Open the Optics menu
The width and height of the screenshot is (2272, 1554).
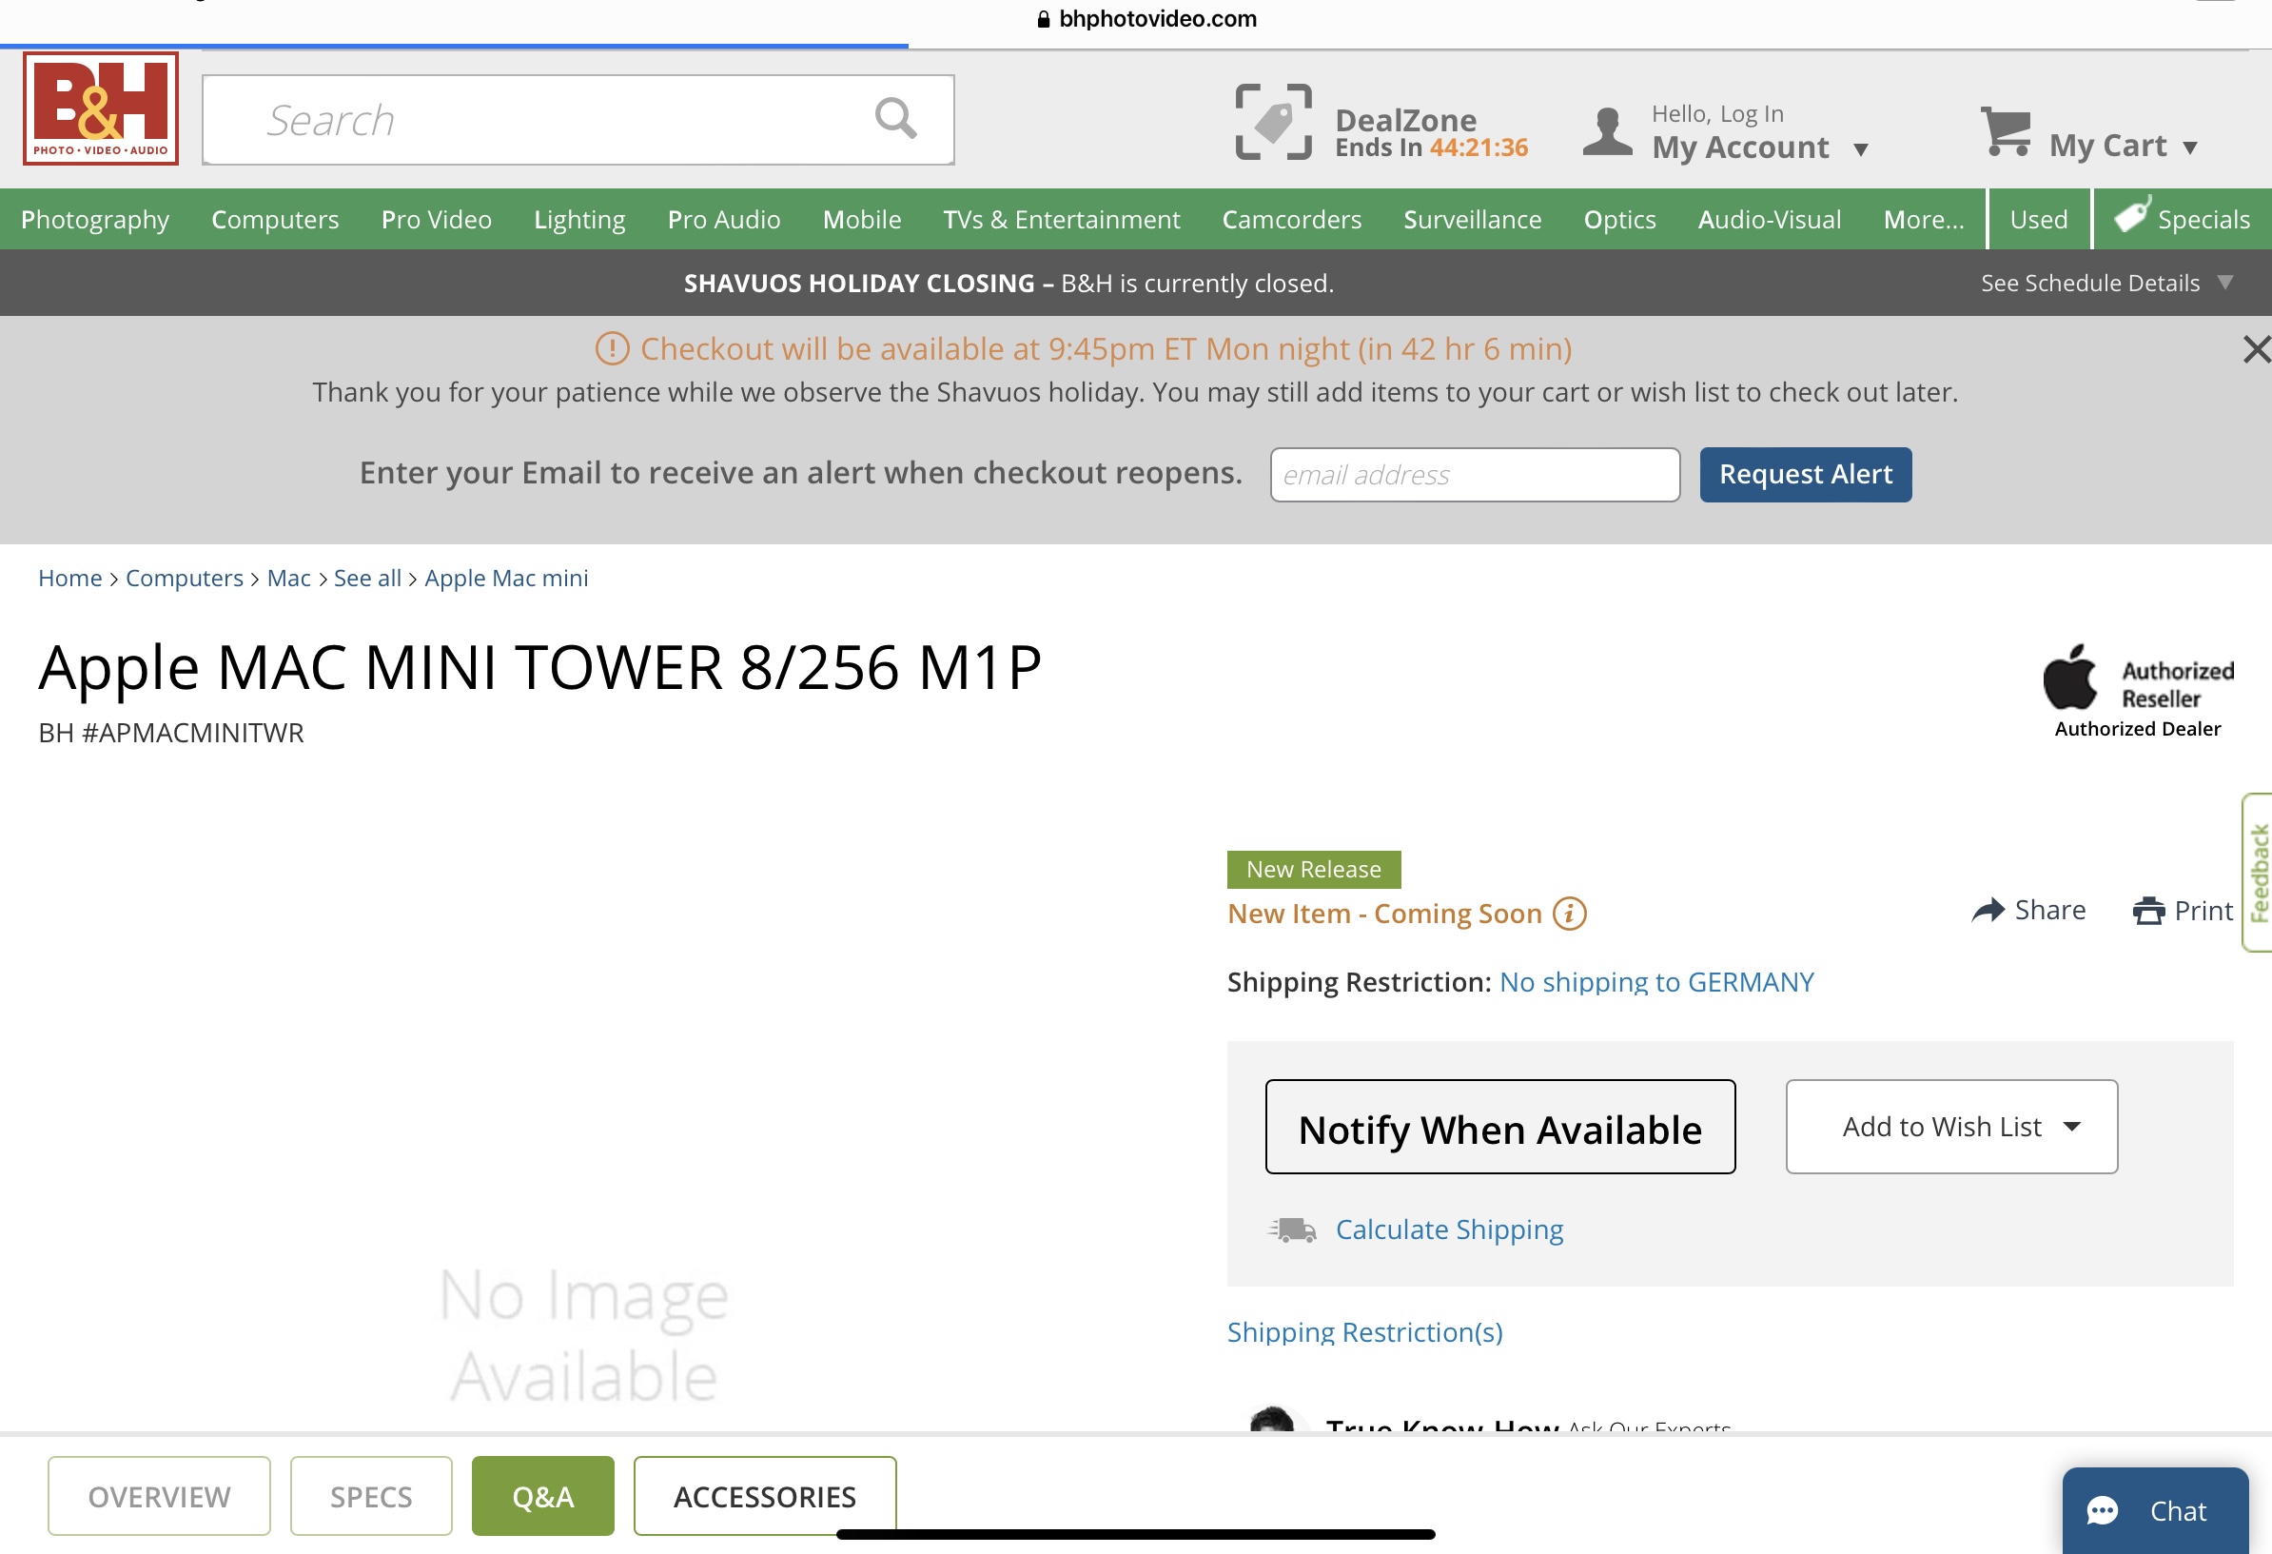pyautogui.click(x=1619, y=219)
